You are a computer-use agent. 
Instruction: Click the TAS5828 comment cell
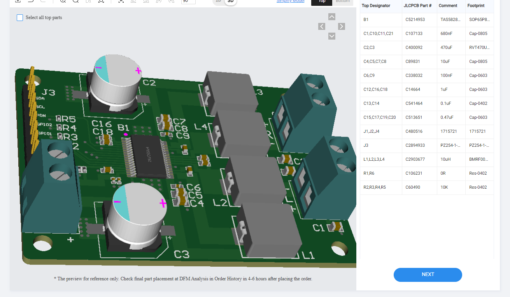click(450, 19)
